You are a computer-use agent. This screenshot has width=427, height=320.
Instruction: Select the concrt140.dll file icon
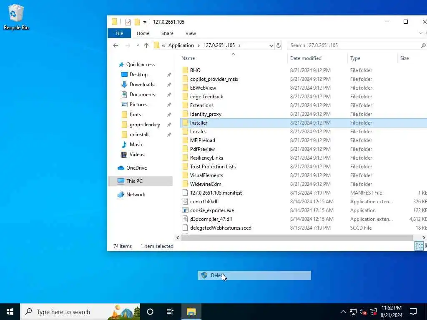pyautogui.click(x=185, y=202)
